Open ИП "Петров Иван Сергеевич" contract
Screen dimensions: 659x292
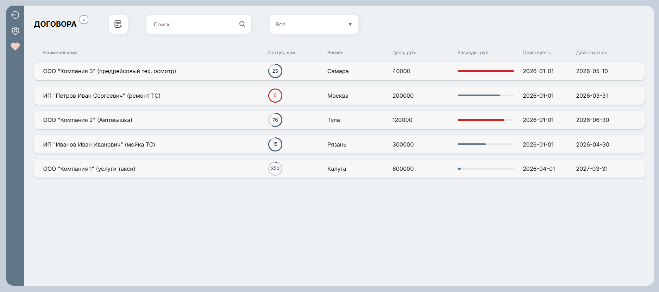pyautogui.click(x=102, y=96)
